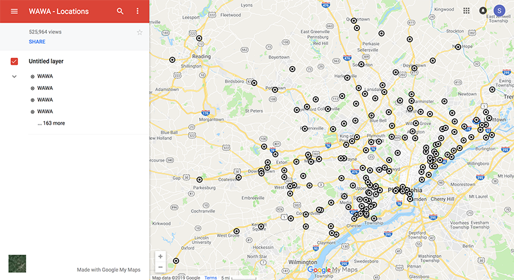This screenshot has width=514, height=280.
Task: Select the WAWA marker at Blue Bell
Action: pos(371,115)
